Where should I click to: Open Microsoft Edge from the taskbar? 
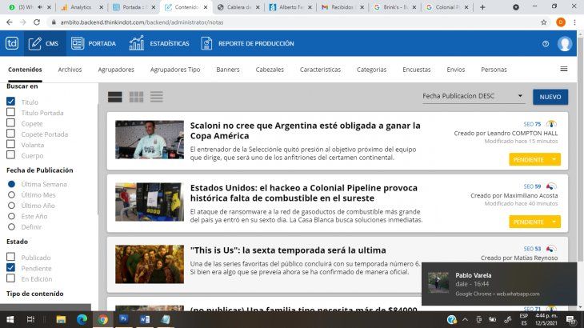82,319
